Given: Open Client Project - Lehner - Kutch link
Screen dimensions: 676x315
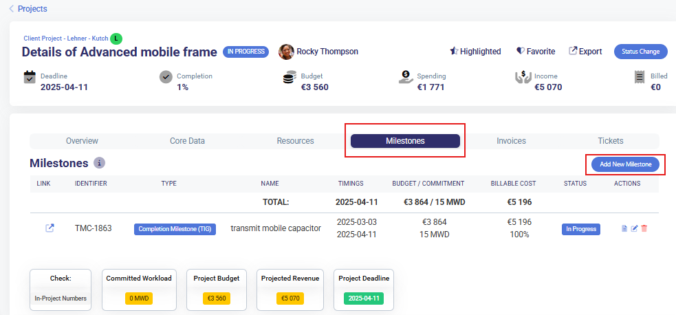Looking at the screenshot, I should [65, 39].
